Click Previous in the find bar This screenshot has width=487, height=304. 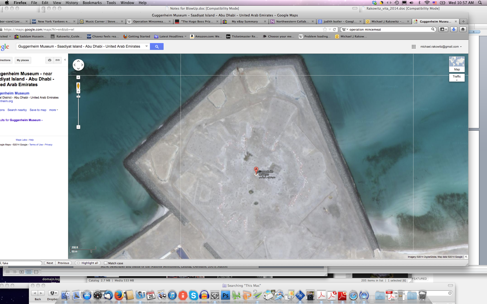tap(63, 263)
